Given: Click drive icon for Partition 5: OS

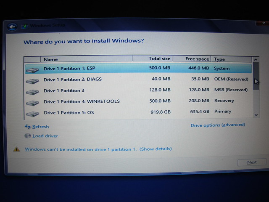Looking at the screenshot, I should (x=33, y=114).
